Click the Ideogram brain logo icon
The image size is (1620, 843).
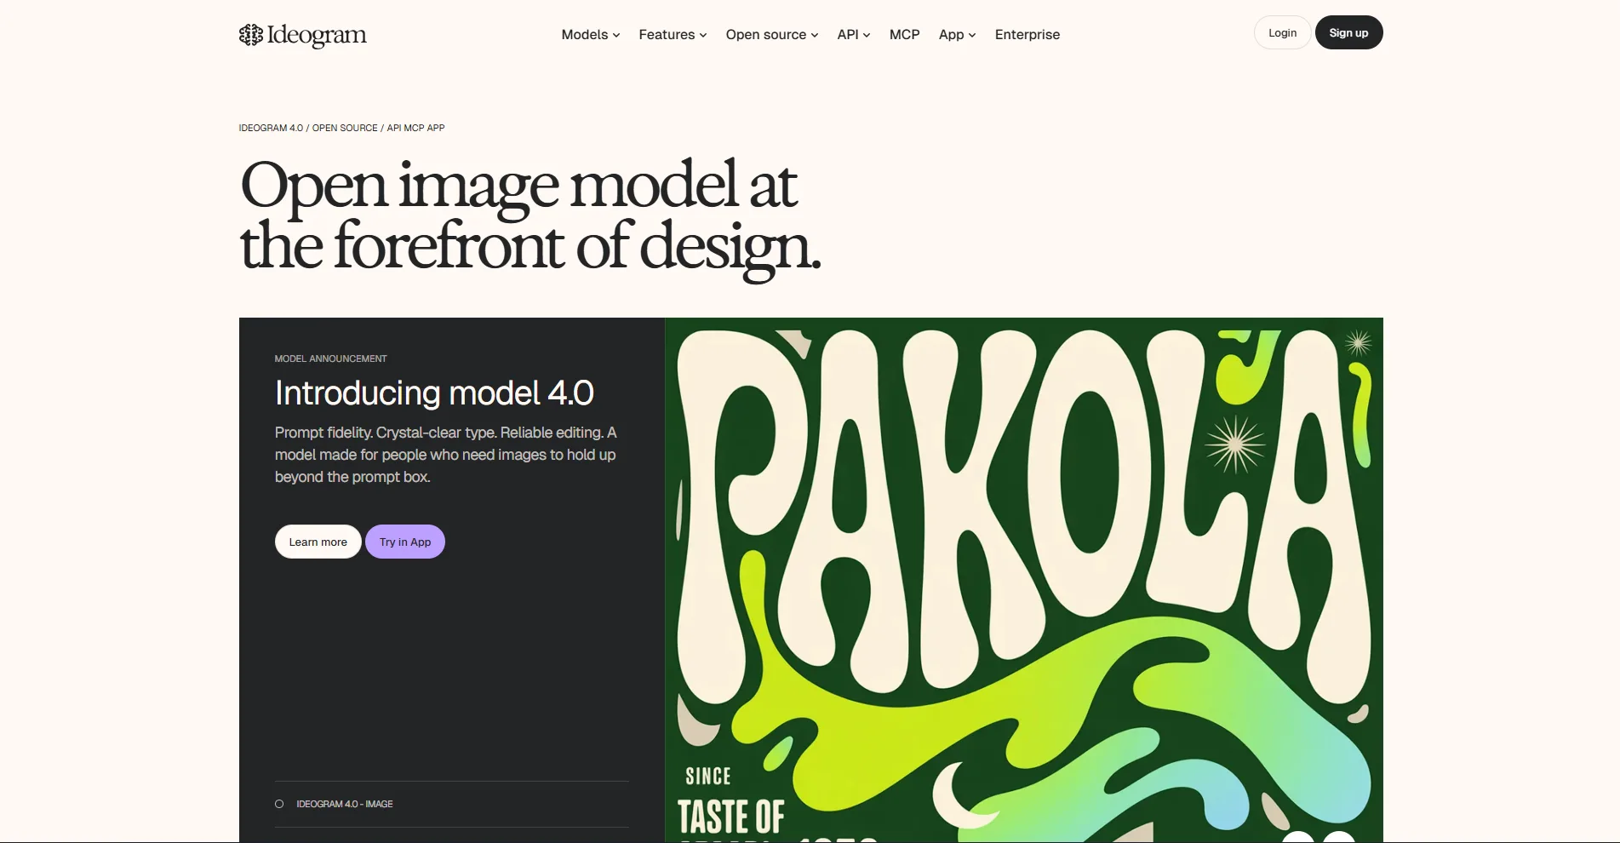[x=250, y=35]
